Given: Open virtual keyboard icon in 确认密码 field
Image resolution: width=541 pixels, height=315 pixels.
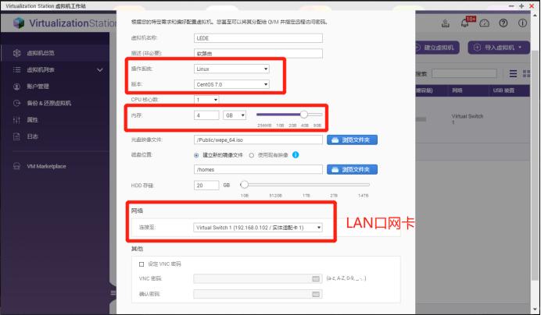Looking at the screenshot, I should 316,294.
